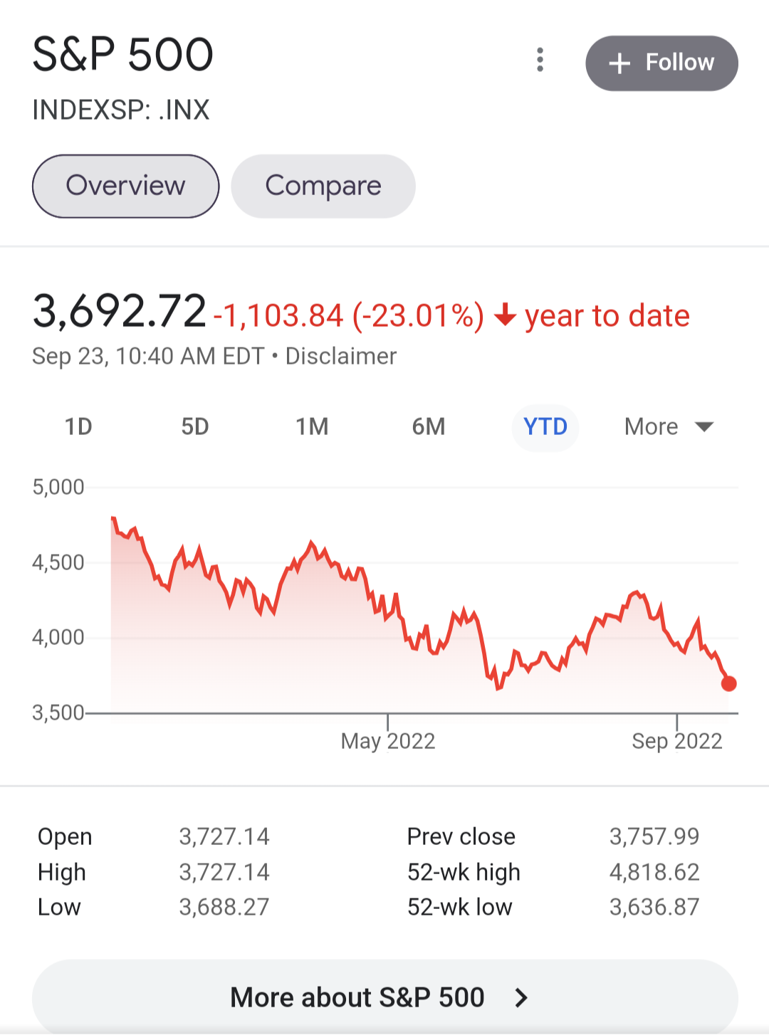Follow the S&P 500 index
The image size is (769, 1035).
pos(661,63)
